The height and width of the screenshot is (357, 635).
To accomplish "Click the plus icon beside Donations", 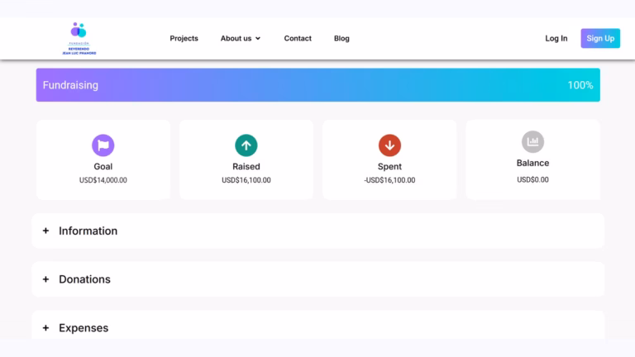I will [45, 279].
